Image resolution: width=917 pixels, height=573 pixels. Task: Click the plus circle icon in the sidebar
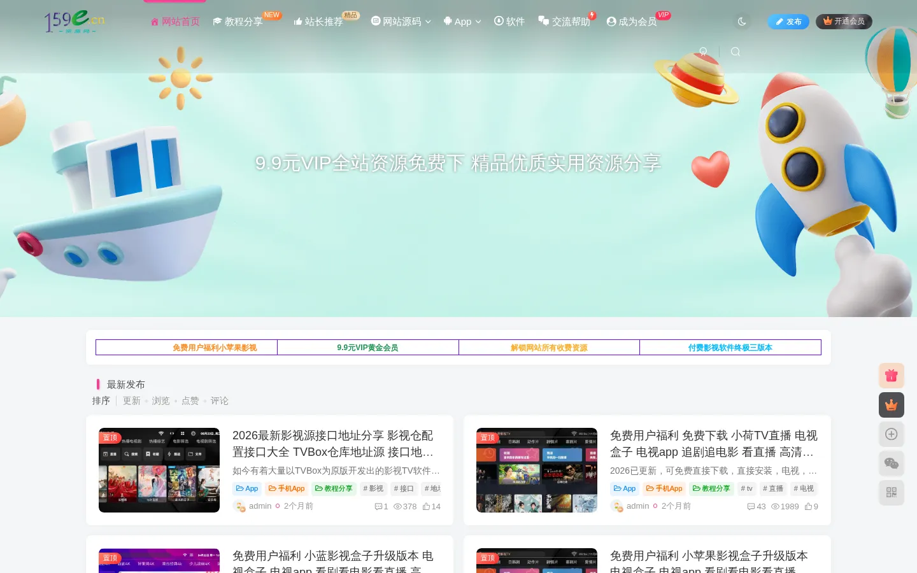click(892, 434)
